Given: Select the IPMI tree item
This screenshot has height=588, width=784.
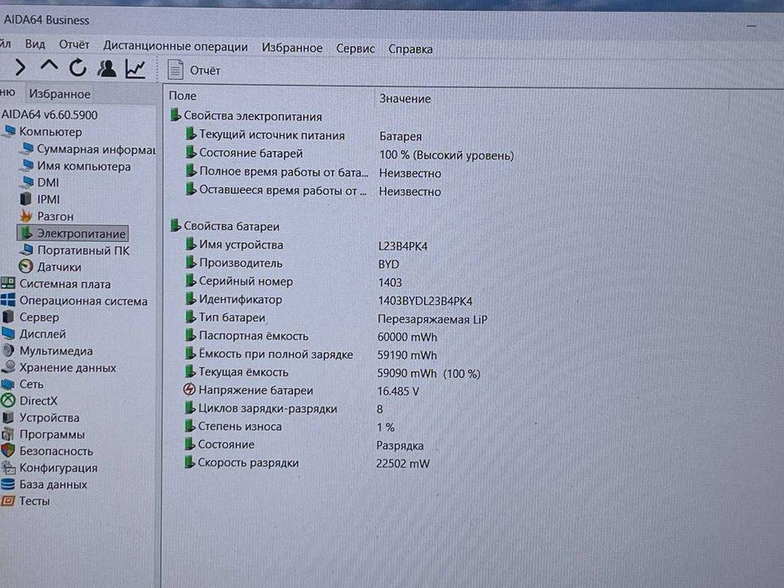Looking at the screenshot, I should pos(40,200).
